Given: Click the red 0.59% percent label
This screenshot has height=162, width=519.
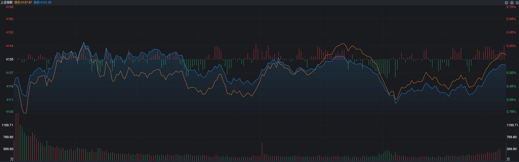Looking at the screenshot, I should click(511, 19).
